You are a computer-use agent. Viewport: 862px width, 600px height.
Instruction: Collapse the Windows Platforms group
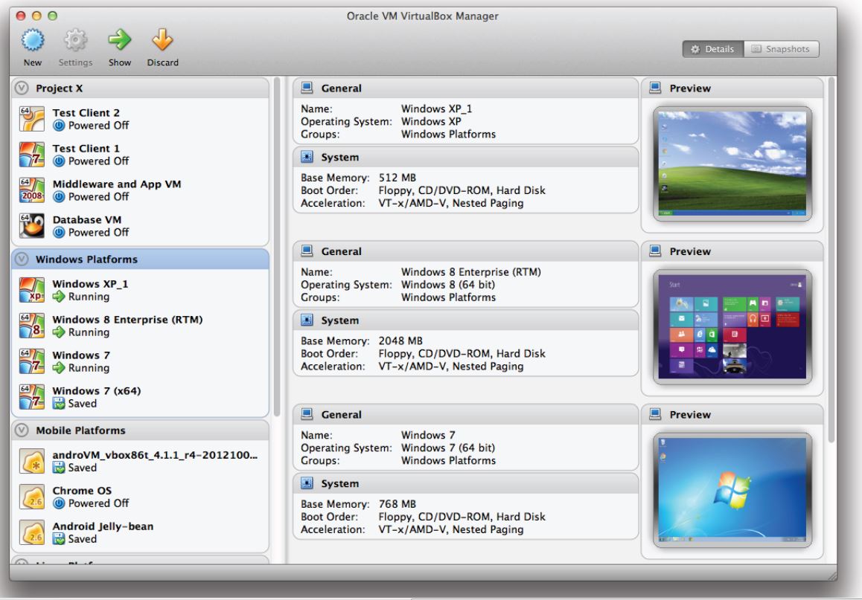pyautogui.click(x=22, y=259)
